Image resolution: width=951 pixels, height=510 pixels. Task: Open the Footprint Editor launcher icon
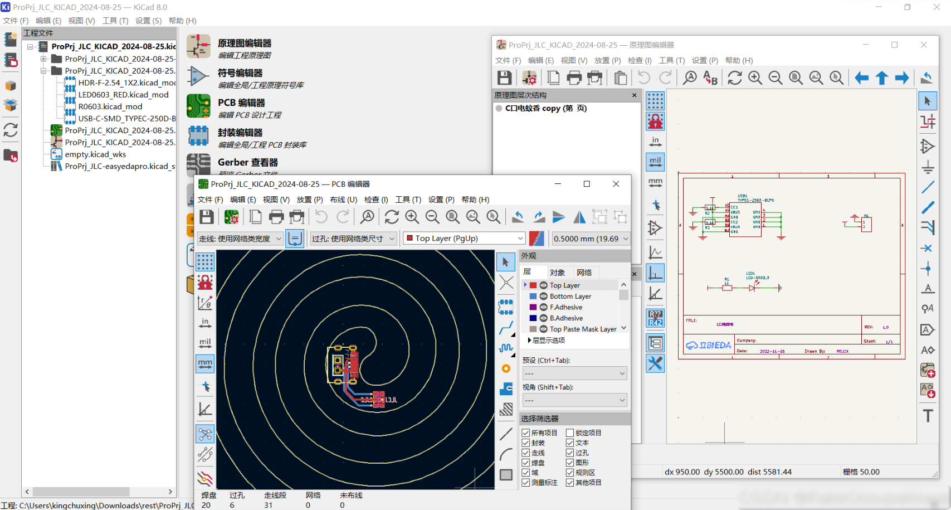(x=198, y=136)
